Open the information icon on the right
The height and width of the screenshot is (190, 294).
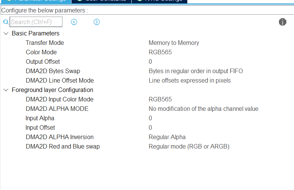(282, 22)
